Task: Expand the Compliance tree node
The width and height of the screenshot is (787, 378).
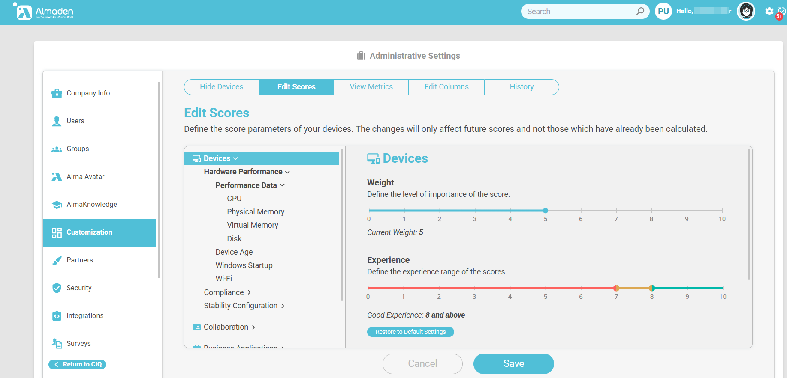Action: click(249, 292)
